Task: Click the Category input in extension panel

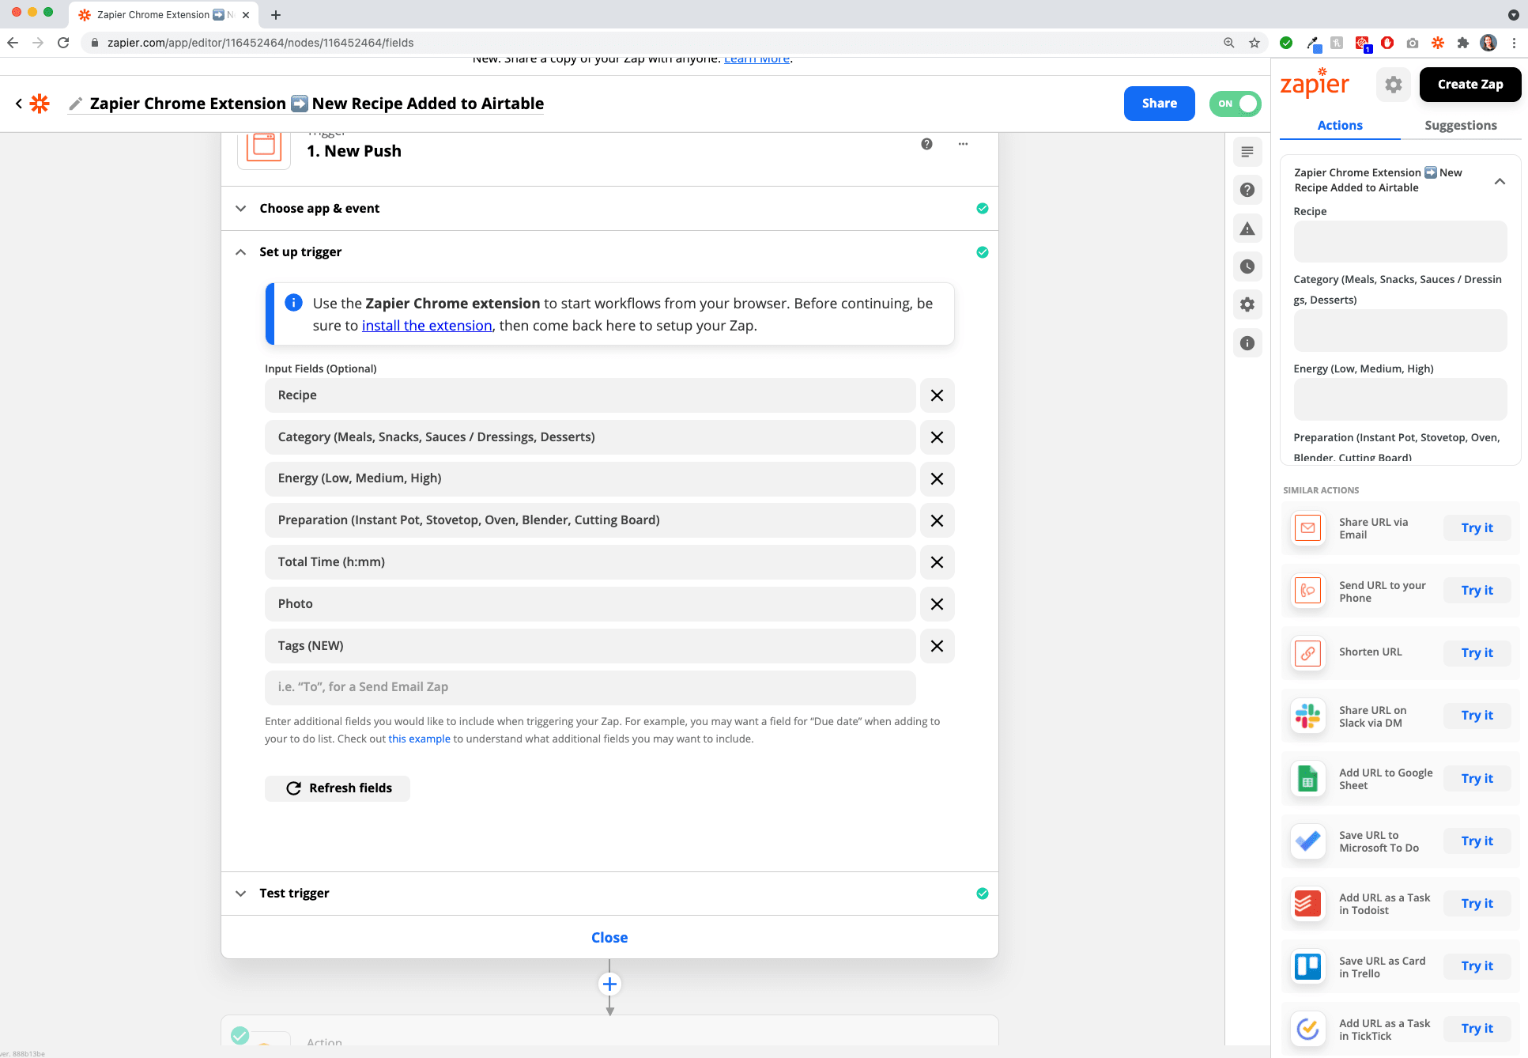Action: coord(1399,331)
